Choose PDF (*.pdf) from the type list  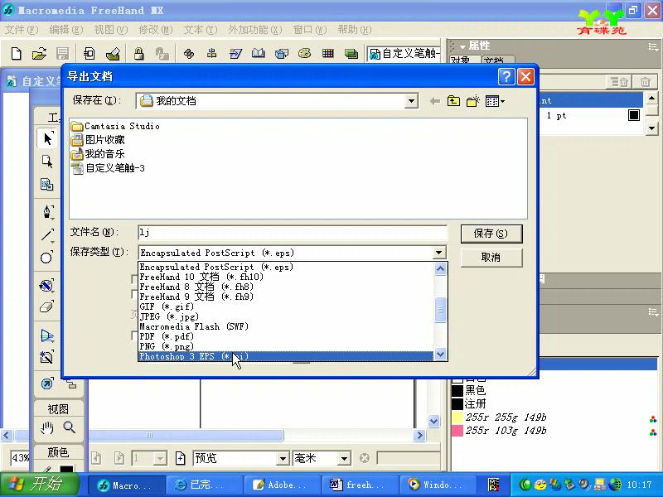coord(286,336)
